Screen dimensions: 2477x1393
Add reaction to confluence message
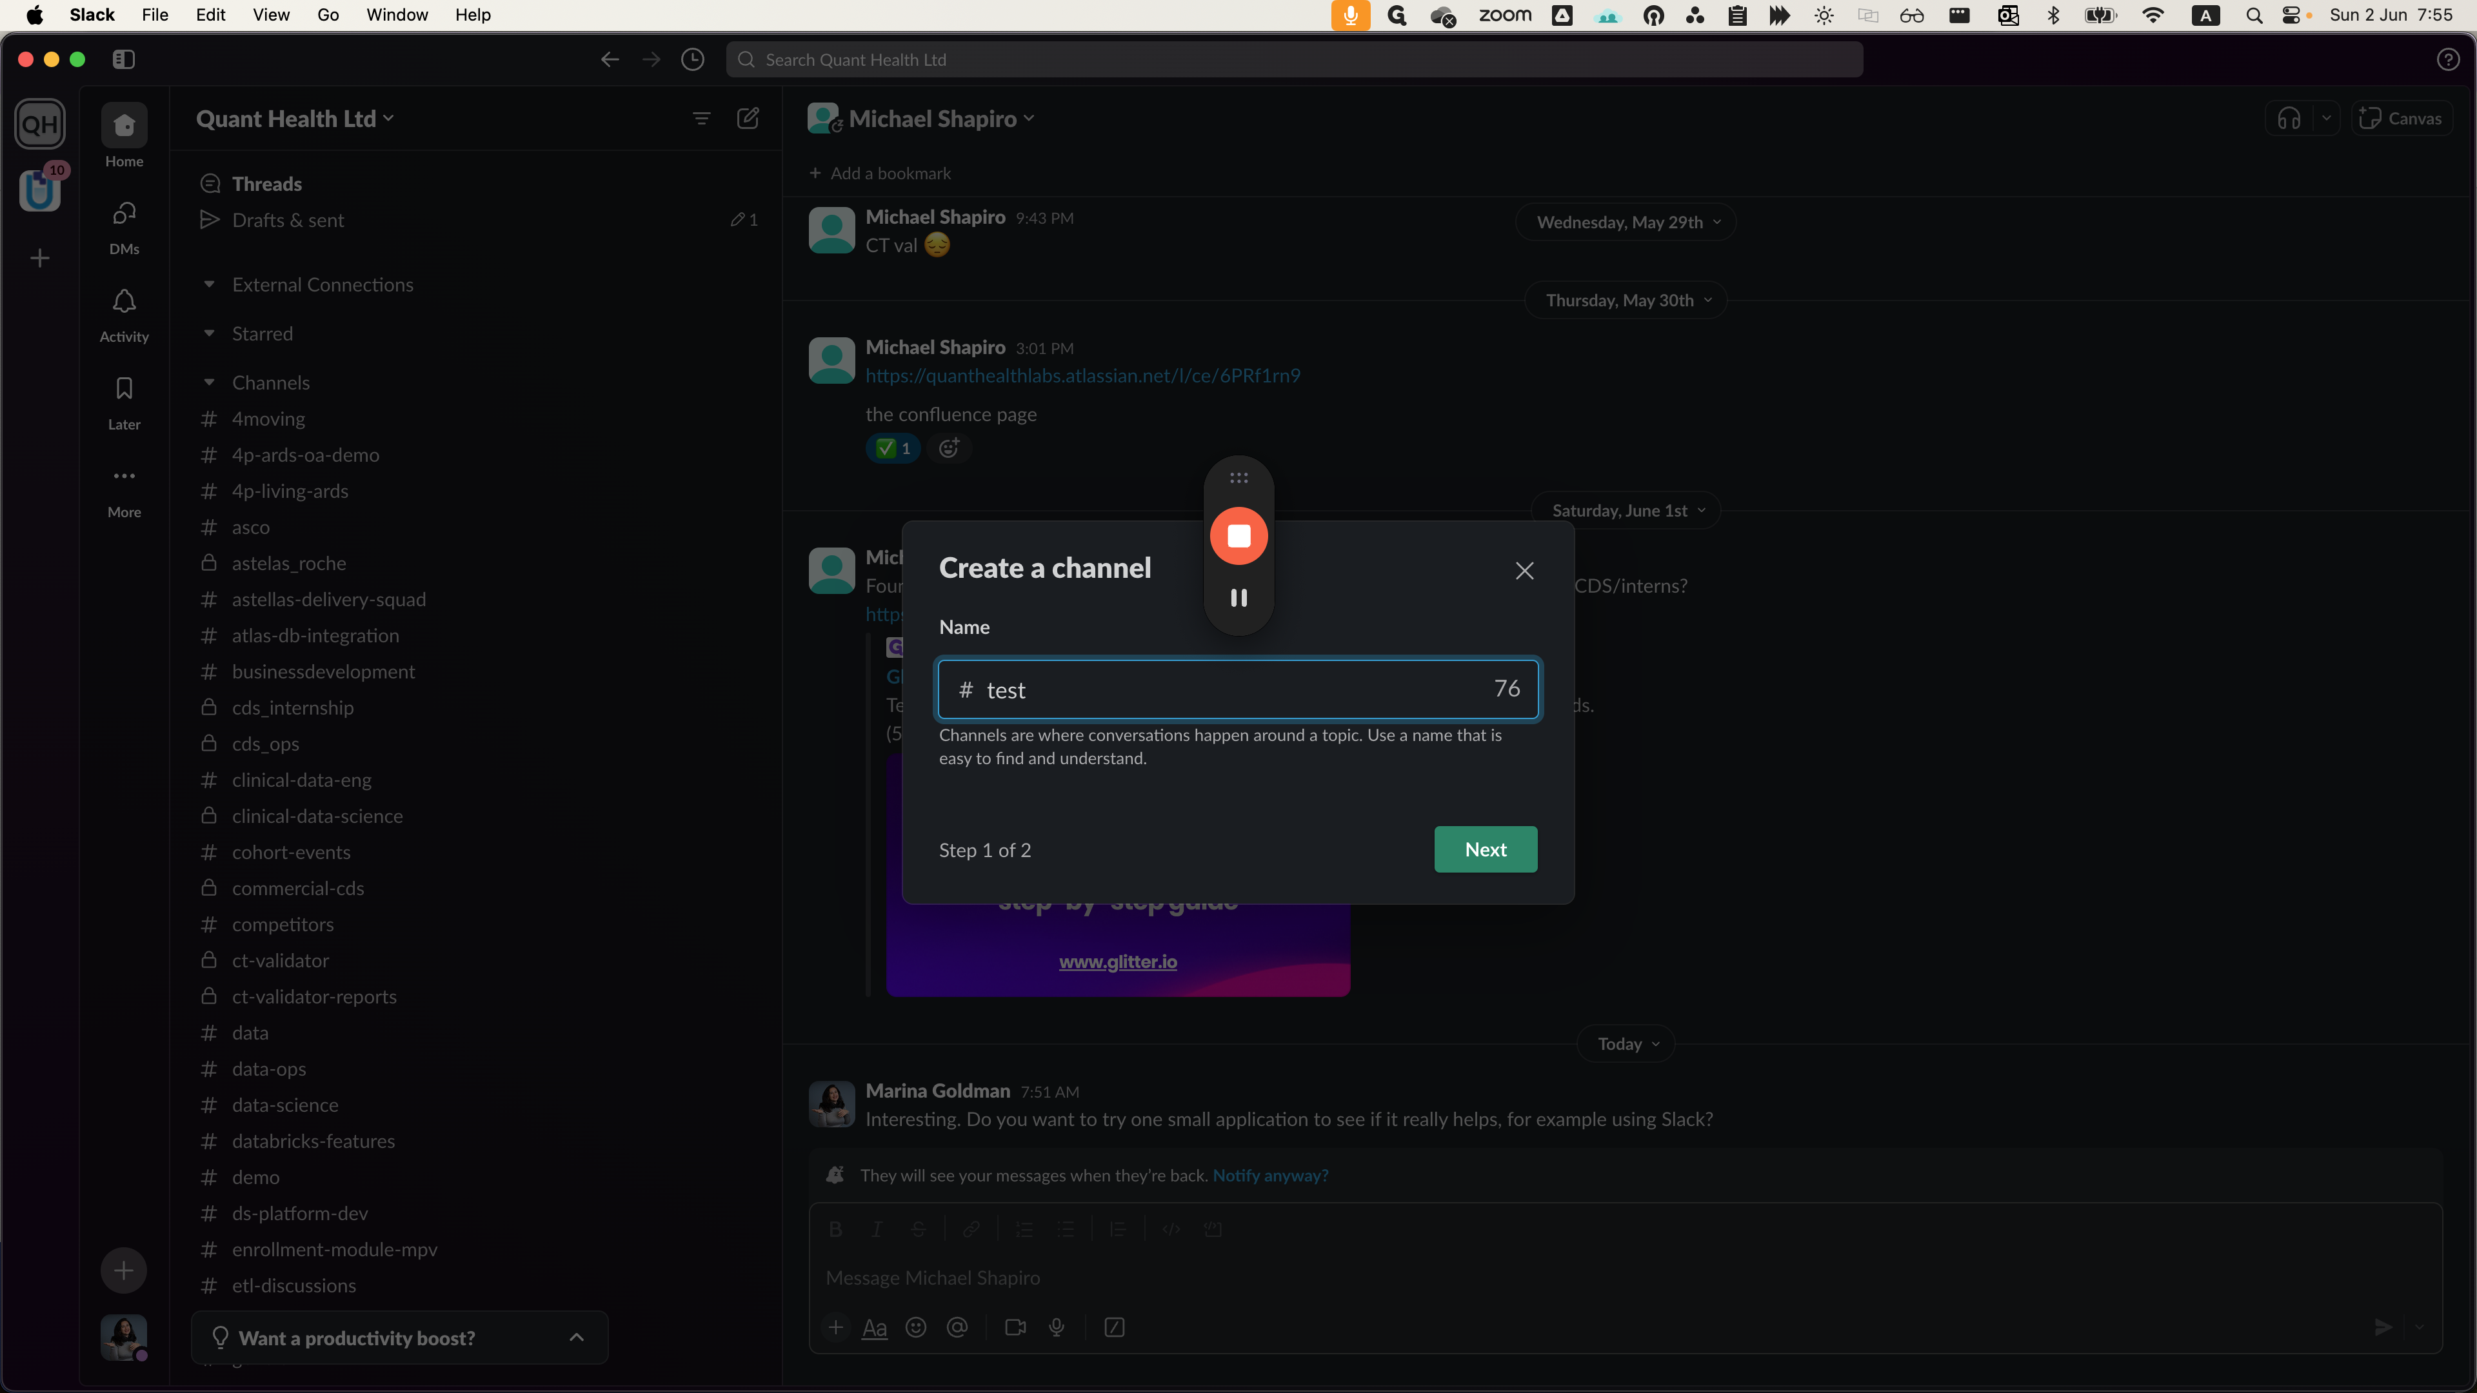point(948,448)
